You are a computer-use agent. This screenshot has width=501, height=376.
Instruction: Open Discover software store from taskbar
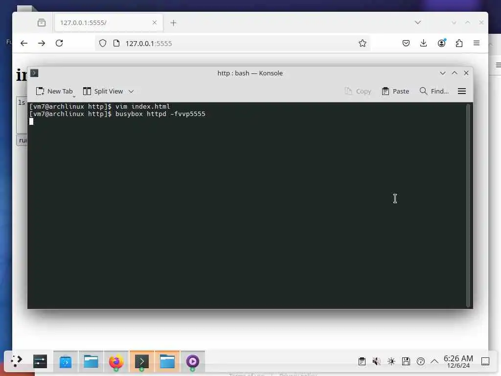(x=66, y=361)
